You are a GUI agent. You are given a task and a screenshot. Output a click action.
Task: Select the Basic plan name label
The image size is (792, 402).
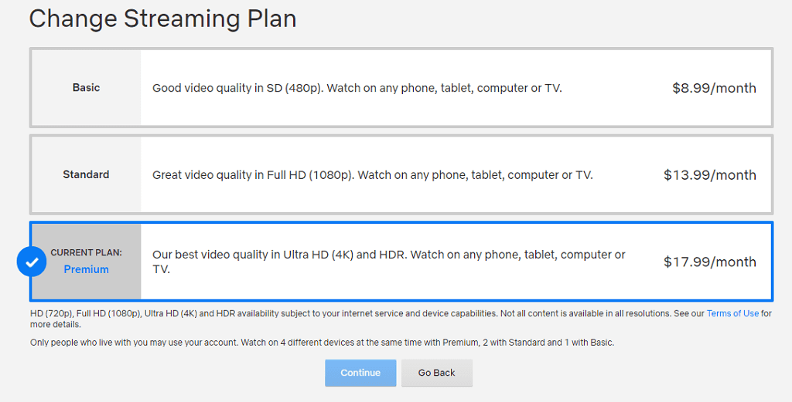[86, 88]
